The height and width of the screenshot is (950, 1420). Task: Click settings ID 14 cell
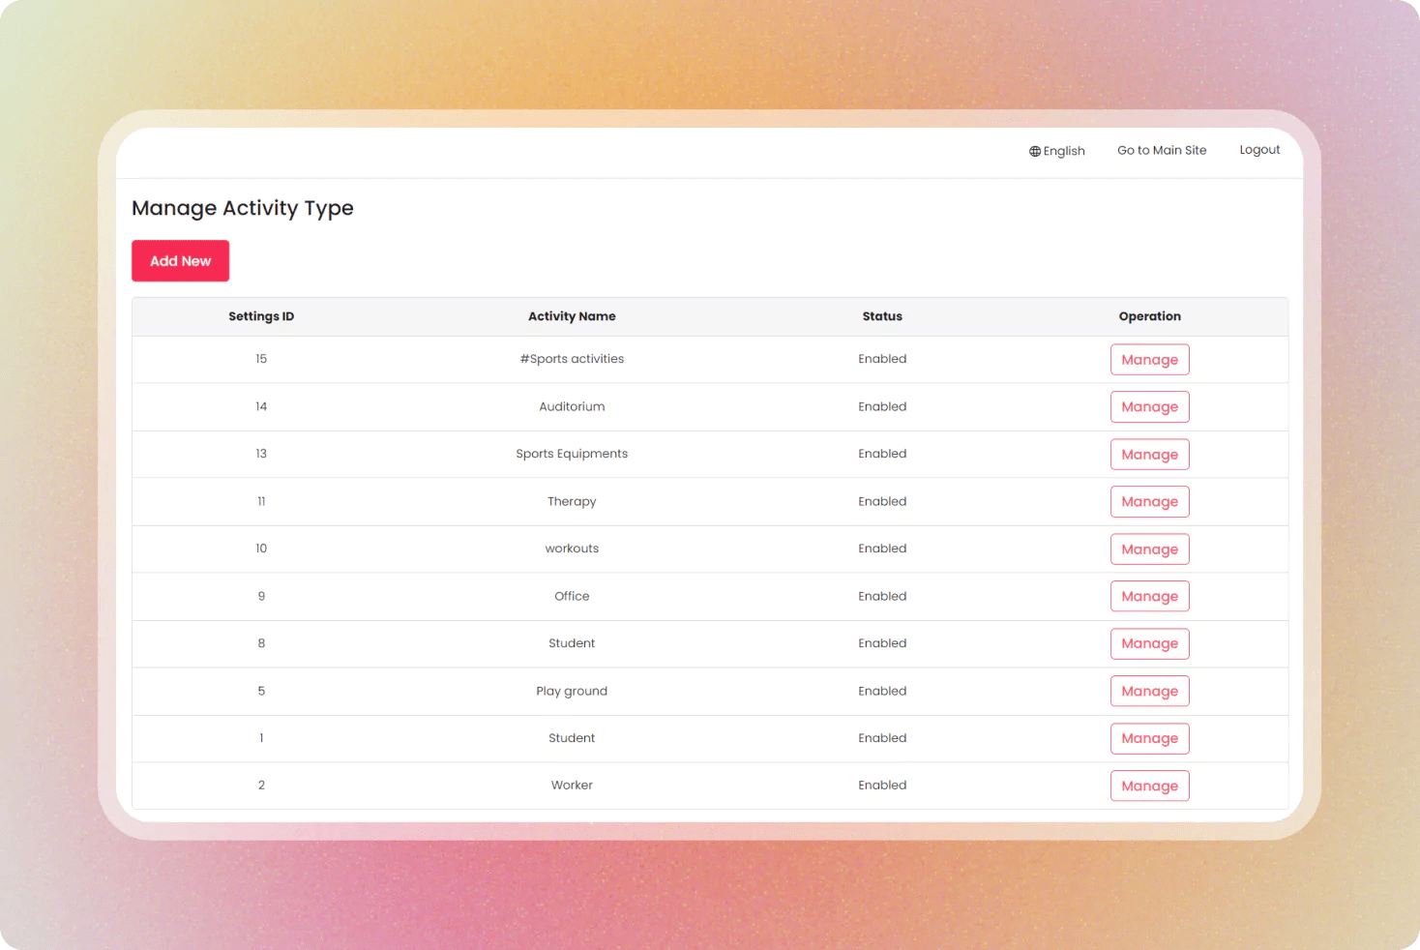pyautogui.click(x=261, y=406)
